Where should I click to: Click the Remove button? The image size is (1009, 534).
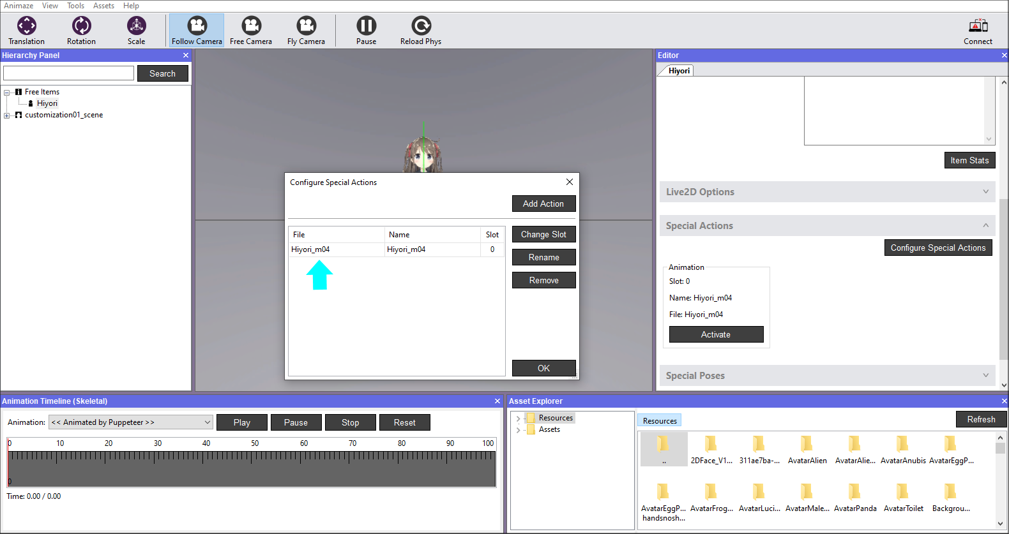pyautogui.click(x=543, y=280)
